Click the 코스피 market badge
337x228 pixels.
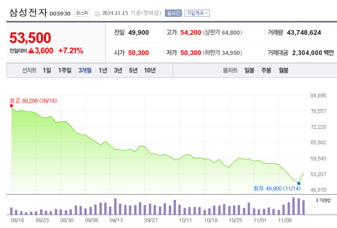(82, 13)
